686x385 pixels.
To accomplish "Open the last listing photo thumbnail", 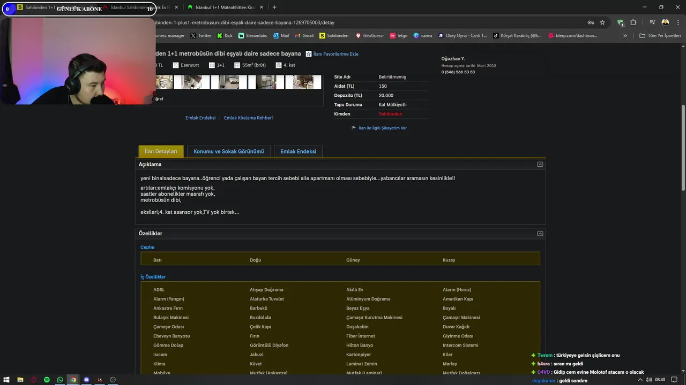I will (303, 82).
